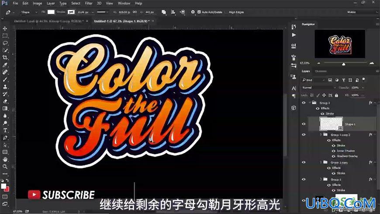
Task: Open the Opacity value dropdown
Action: point(363,88)
